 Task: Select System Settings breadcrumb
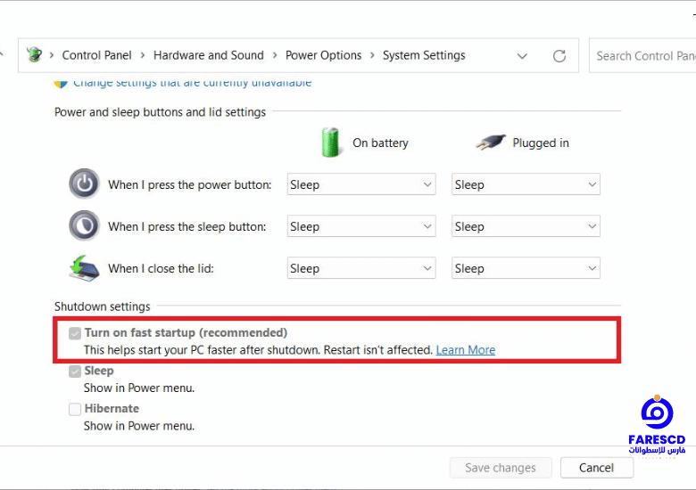(x=424, y=55)
